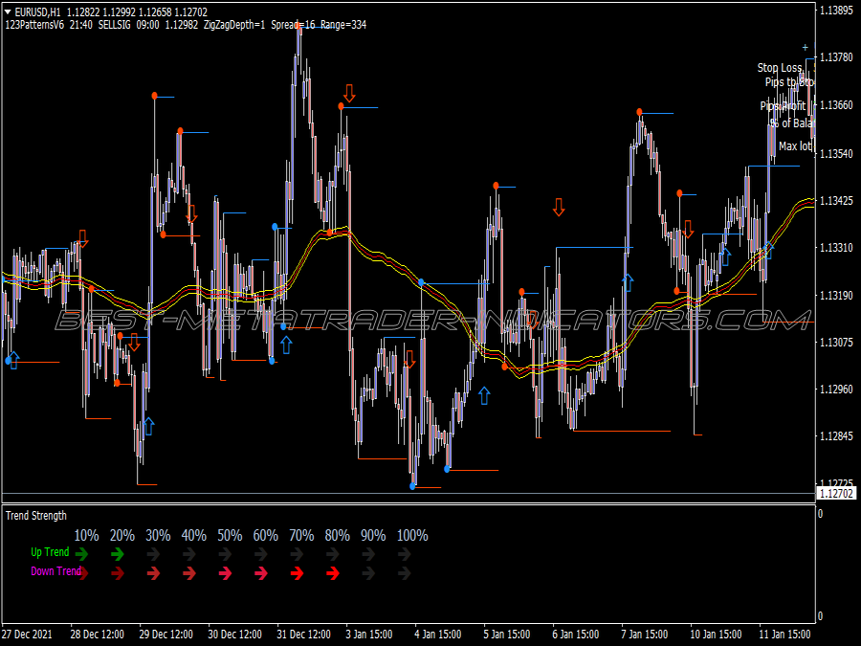This screenshot has width=861, height=646.
Task: Click the 1.13190 price scale label
Action: [836, 296]
